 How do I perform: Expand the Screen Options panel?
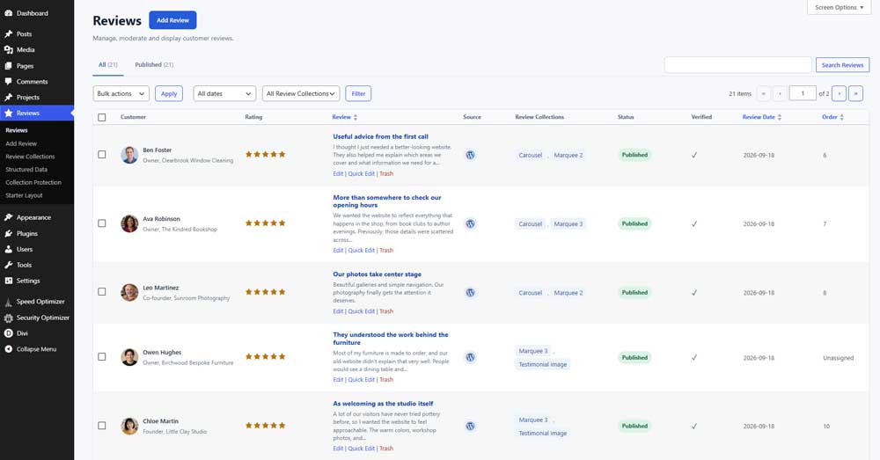pyautogui.click(x=839, y=7)
